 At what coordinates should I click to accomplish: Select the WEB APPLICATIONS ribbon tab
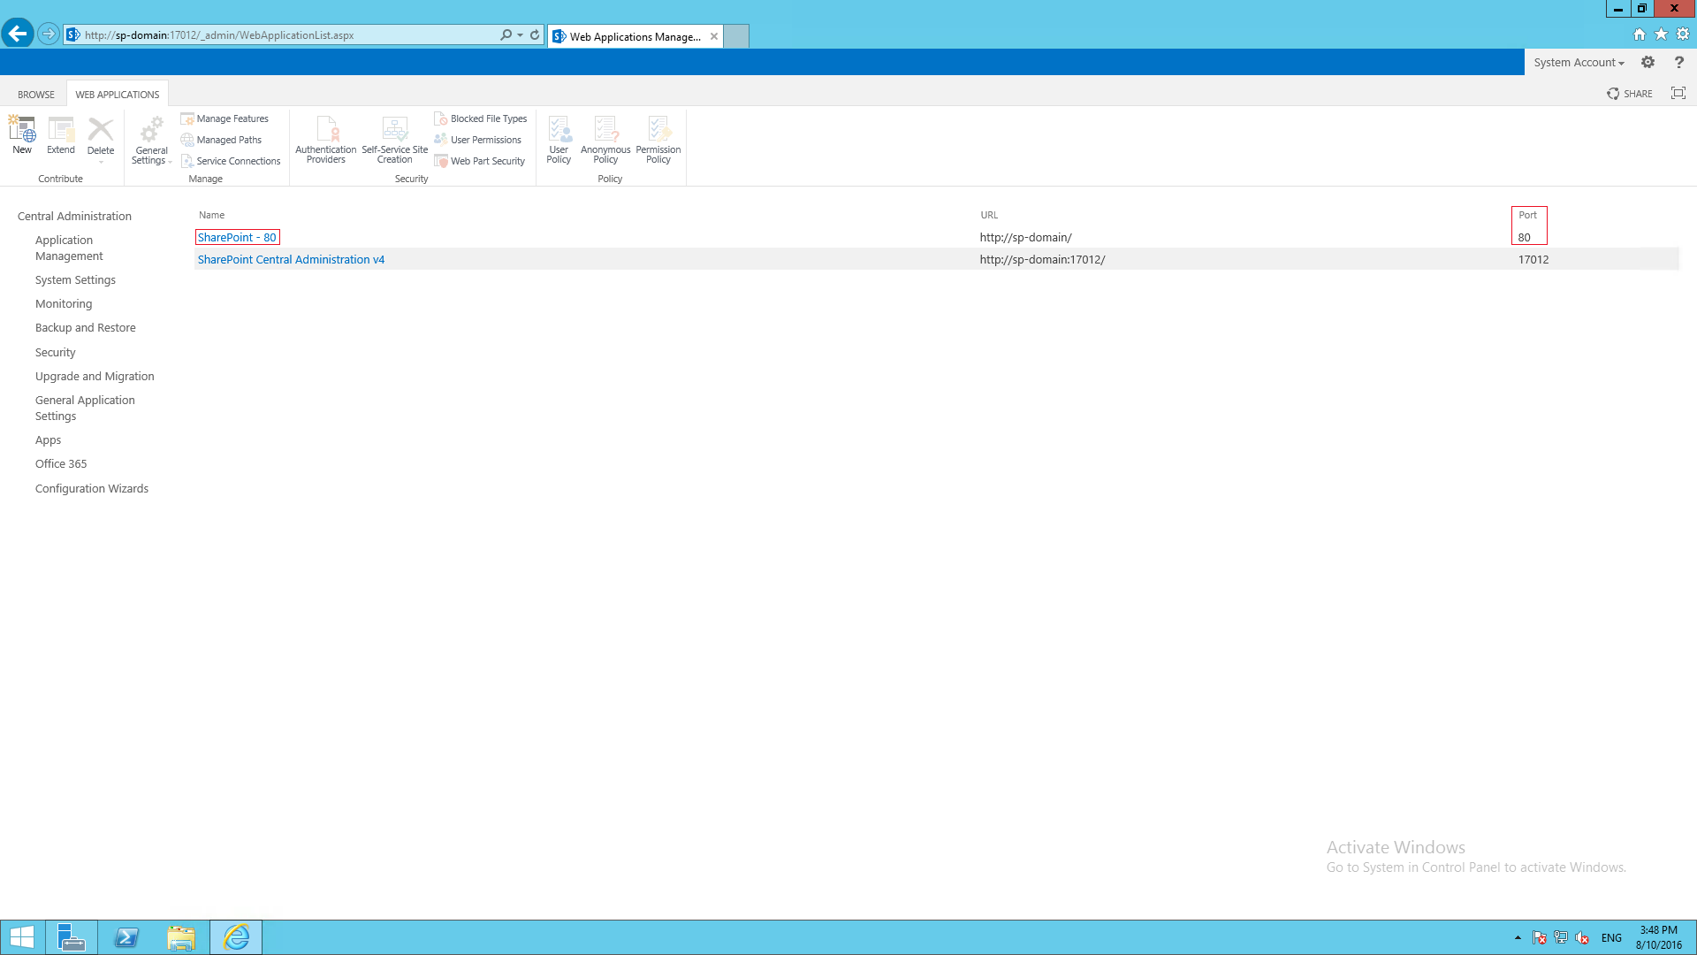[118, 95]
